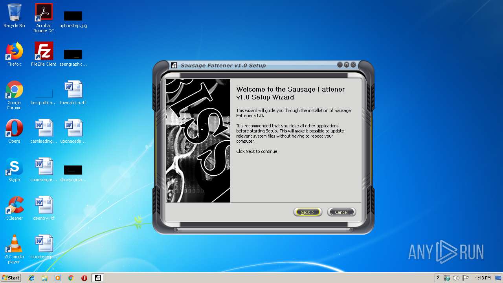Close the Sausage Fattener setup window
503x283 pixels.
click(x=353, y=65)
